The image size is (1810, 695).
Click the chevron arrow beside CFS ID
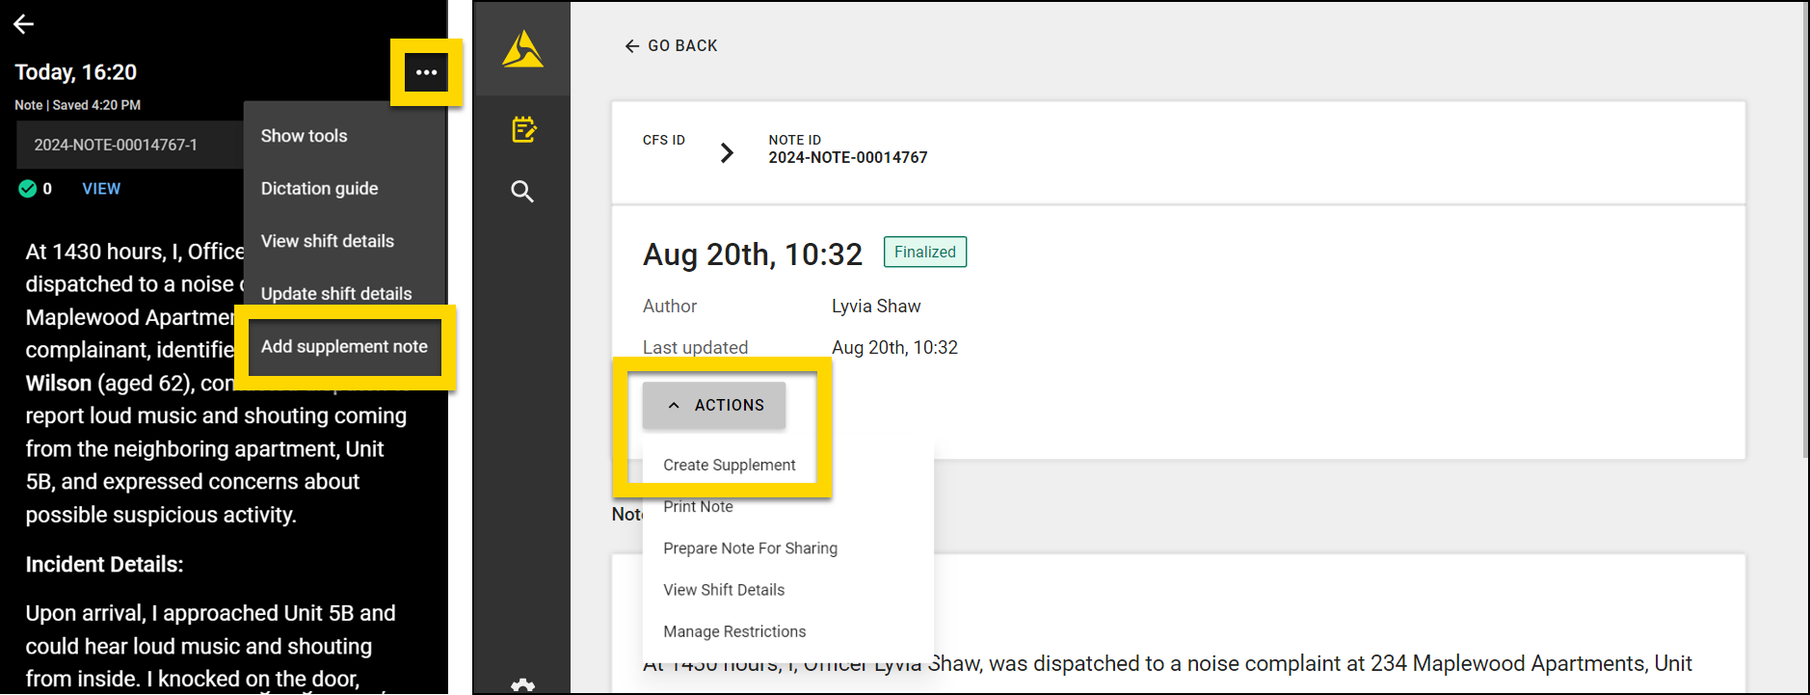(x=727, y=152)
